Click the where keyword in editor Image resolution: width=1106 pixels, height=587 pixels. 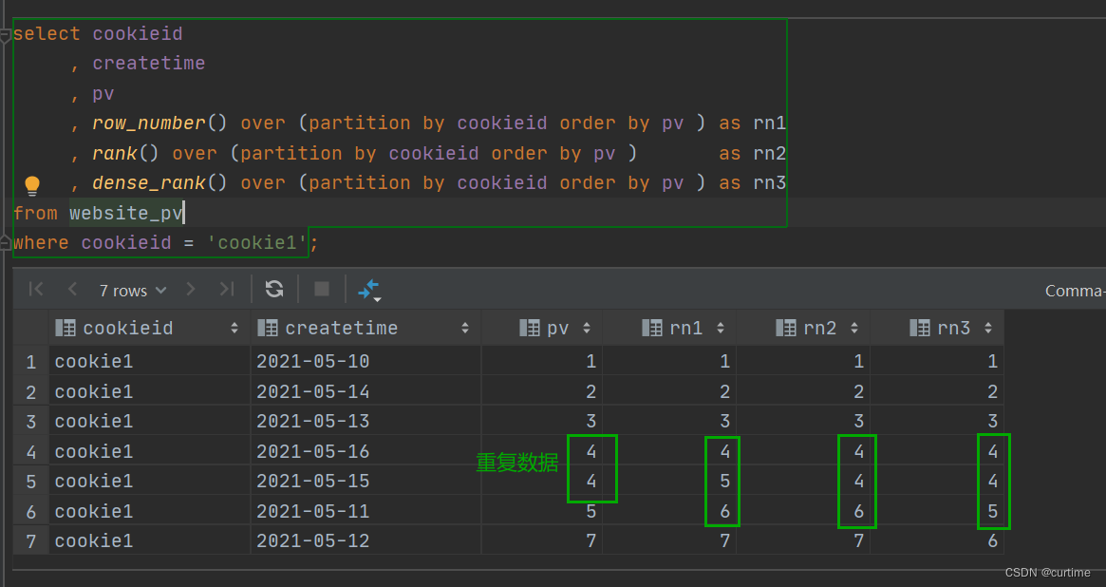pos(41,243)
